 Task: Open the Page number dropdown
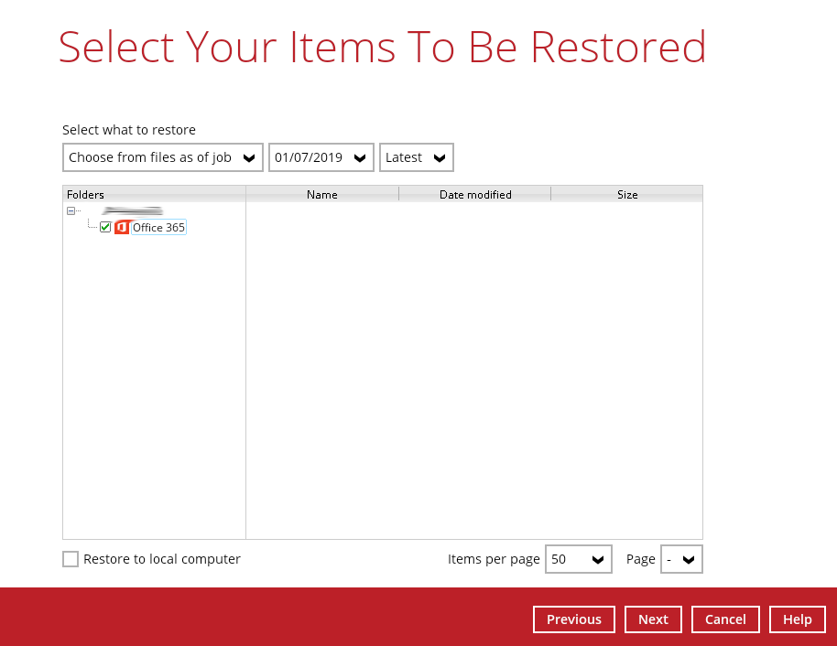(x=681, y=559)
